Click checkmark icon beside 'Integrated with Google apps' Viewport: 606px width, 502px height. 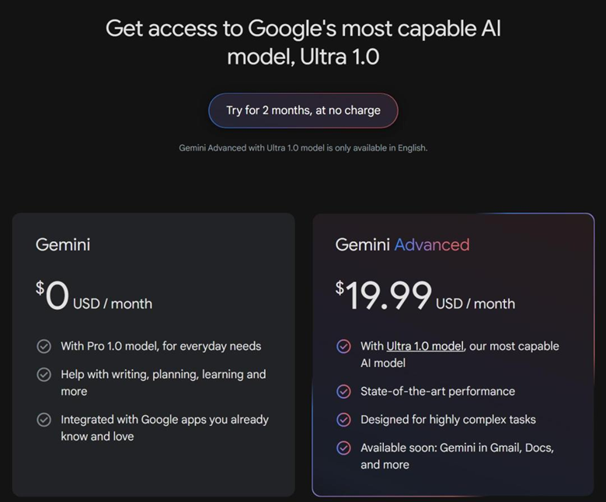(x=44, y=420)
